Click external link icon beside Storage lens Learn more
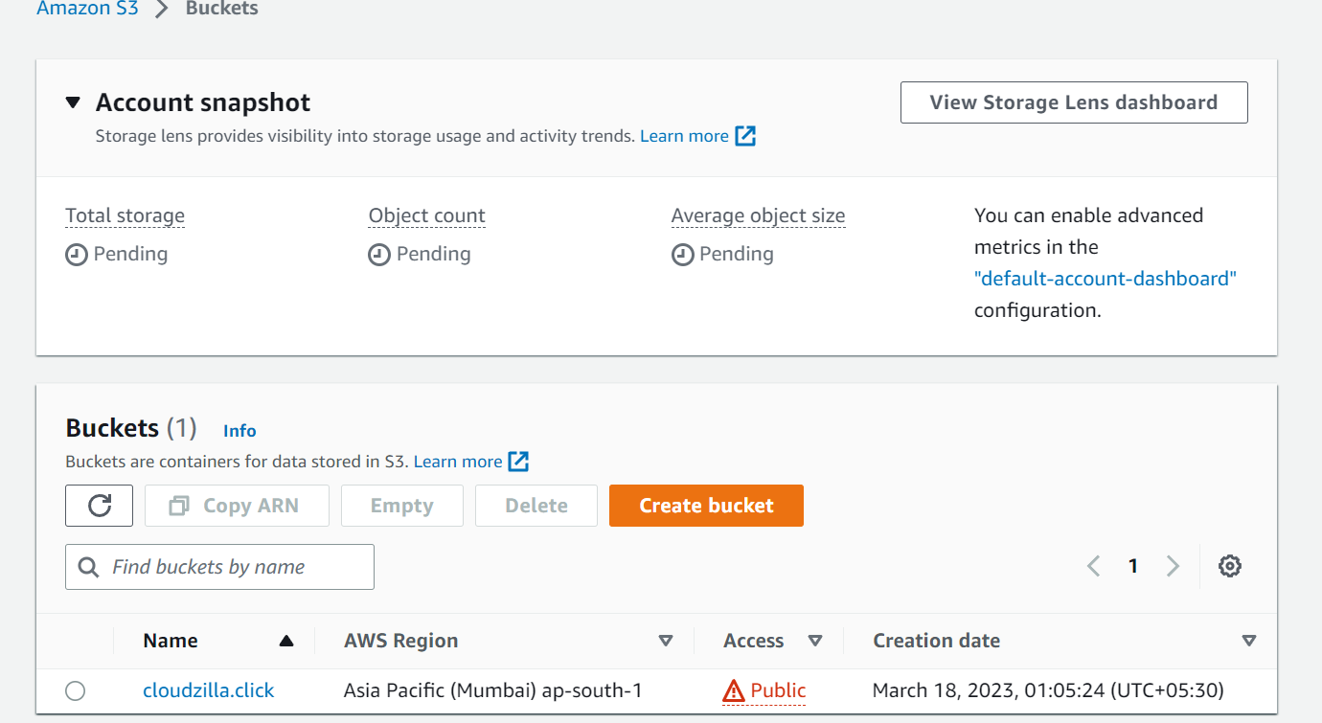Screen dimensions: 1322x723 click(745, 136)
